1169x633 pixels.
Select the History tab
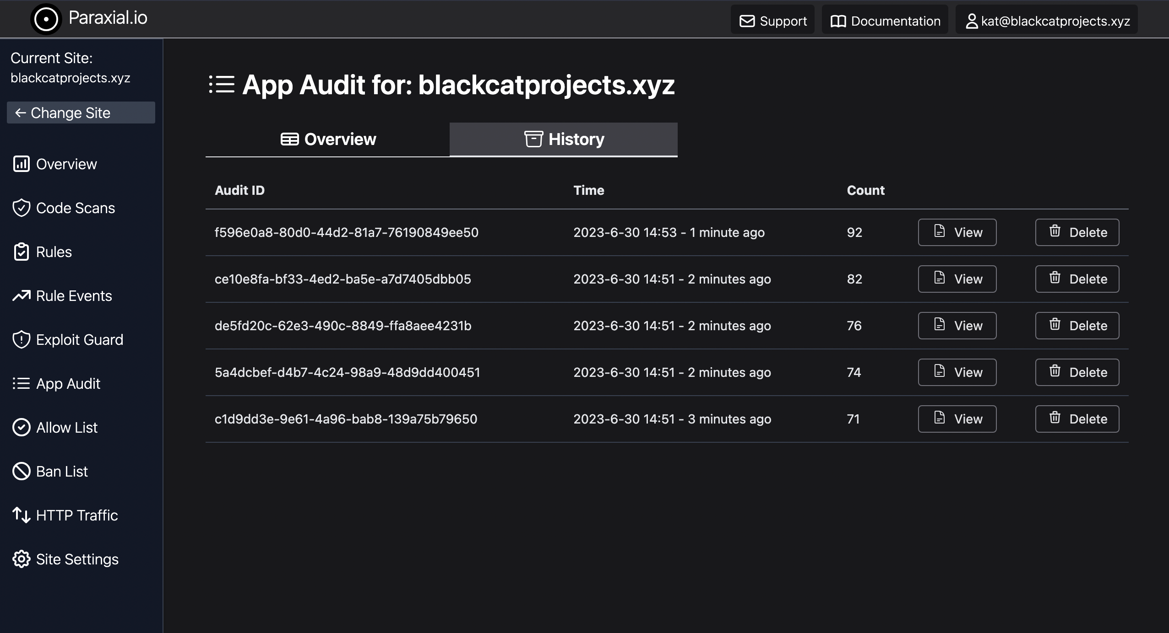tap(564, 139)
